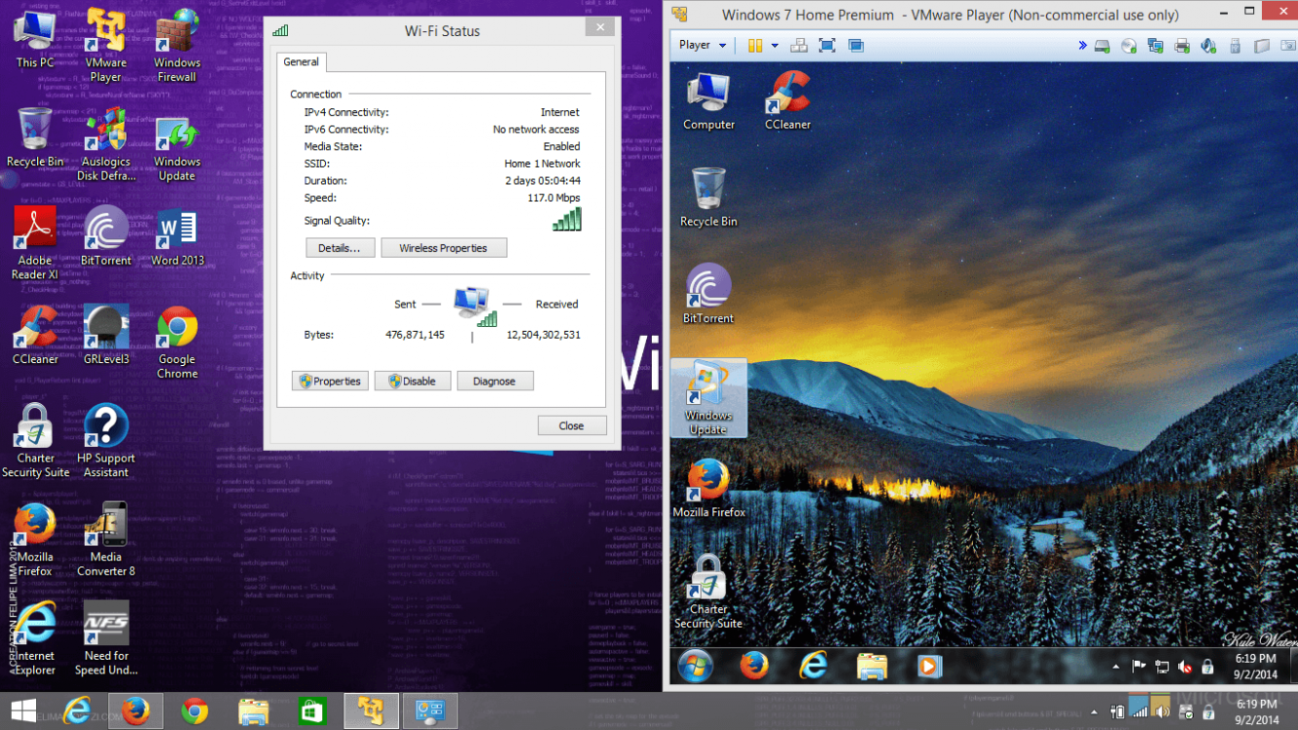
Task: Show hidden icons arrow in Windows 7 tray
Action: click(x=1115, y=667)
